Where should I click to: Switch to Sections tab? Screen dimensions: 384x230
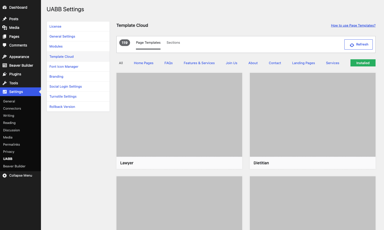pos(173,43)
